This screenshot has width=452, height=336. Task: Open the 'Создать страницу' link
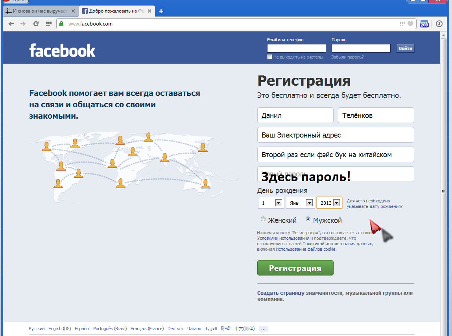click(x=280, y=293)
